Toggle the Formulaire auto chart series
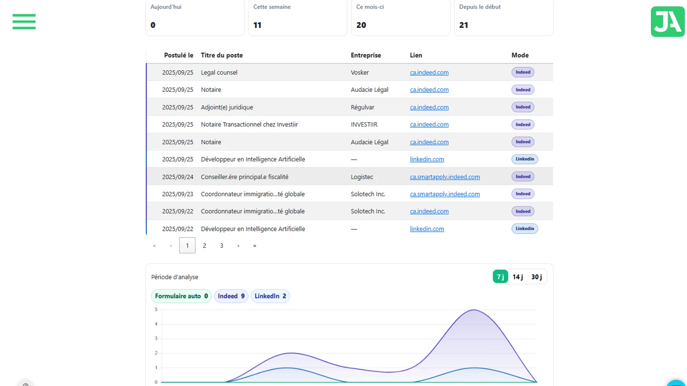This screenshot has width=687, height=386. [x=181, y=296]
